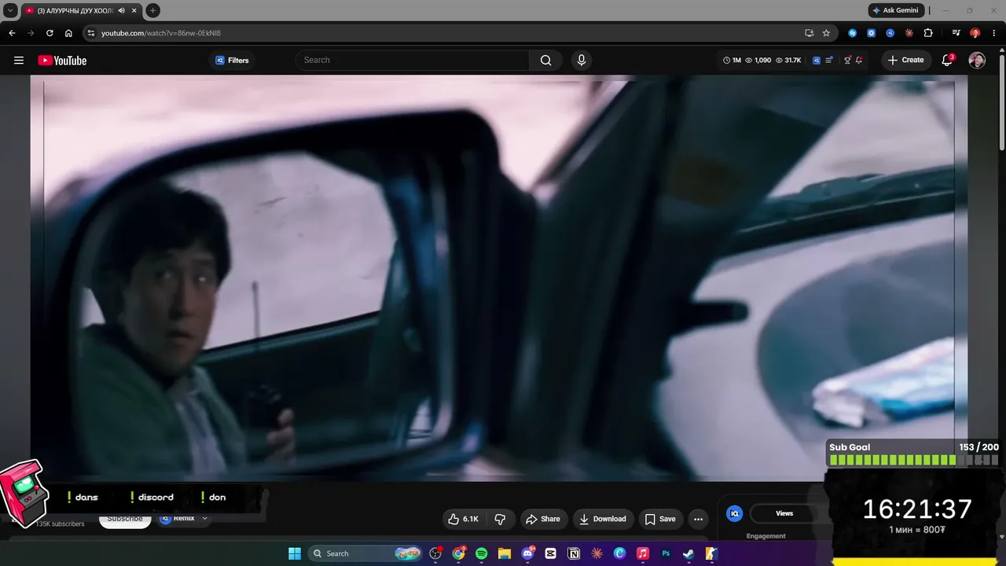Download the video
The image size is (1006, 566).
point(603,519)
